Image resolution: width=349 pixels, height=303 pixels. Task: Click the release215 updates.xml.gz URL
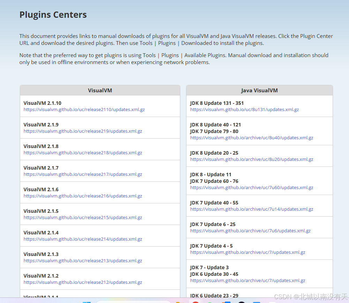pos(83,217)
